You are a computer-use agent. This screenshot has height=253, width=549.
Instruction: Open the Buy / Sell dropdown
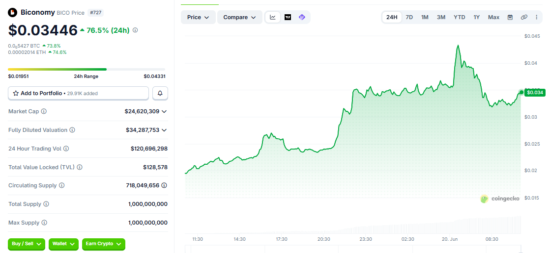click(27, 244)
